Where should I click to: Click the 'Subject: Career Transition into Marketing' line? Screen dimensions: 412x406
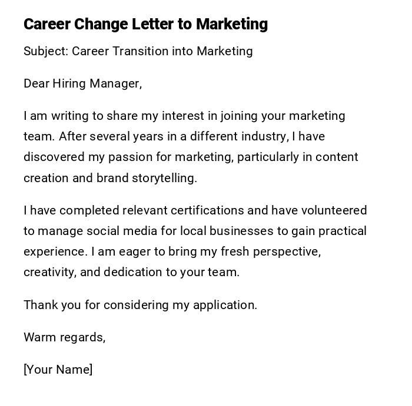click(x=138, y=51)
